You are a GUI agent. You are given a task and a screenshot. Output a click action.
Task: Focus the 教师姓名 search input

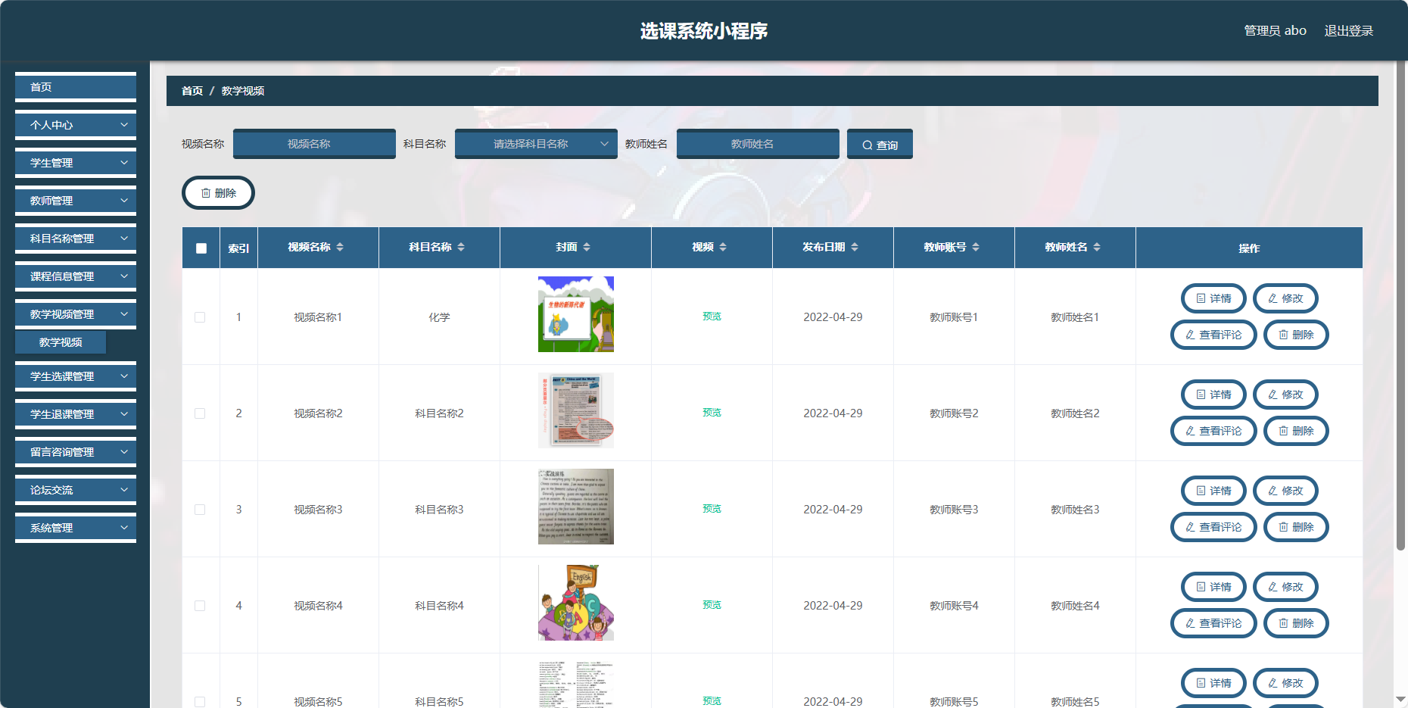point(758,144)
